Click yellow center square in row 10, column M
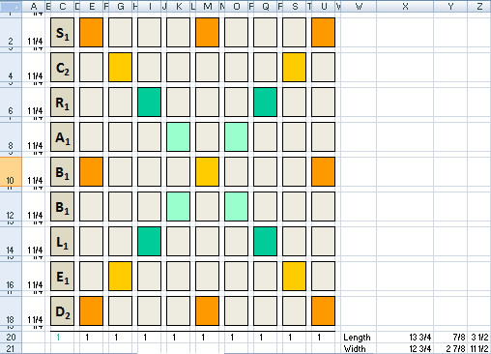This screenshot has height=354, width=491. pyautogui.click(x=208, y=171)
